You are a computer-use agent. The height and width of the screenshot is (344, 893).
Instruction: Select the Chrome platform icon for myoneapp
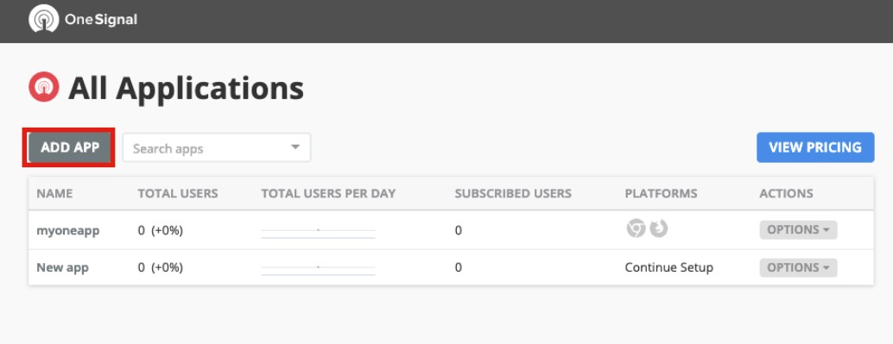636,228
